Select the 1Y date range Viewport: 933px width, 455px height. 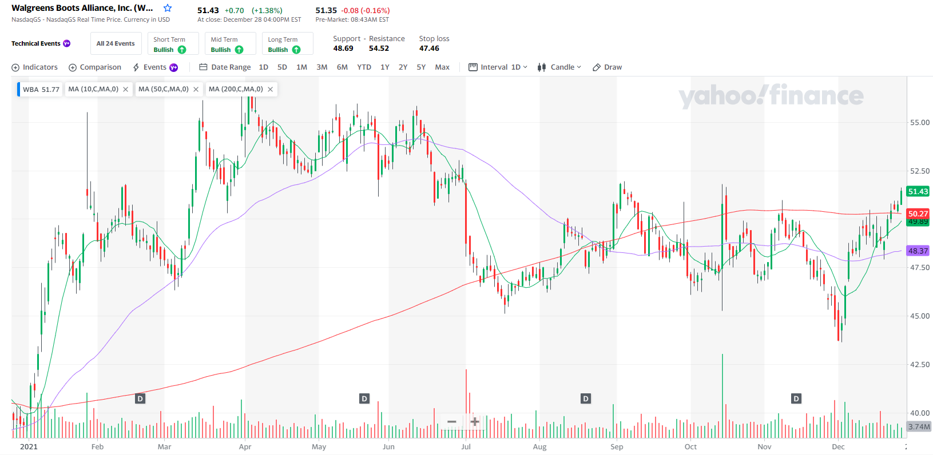[x=385, y=67]
